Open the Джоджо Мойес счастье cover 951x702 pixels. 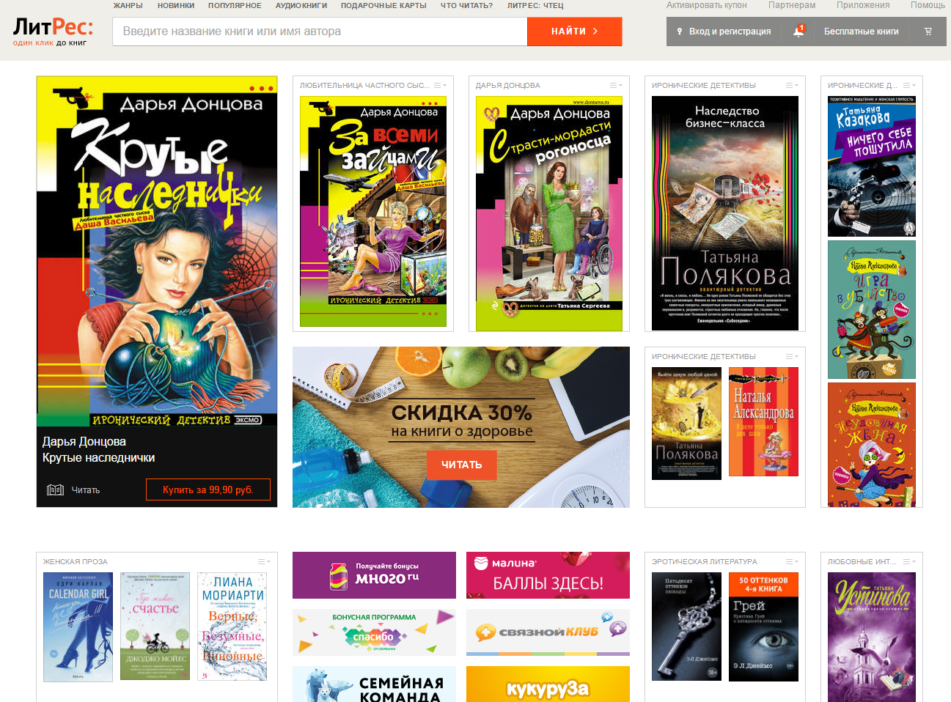click(x=155, y=626)
